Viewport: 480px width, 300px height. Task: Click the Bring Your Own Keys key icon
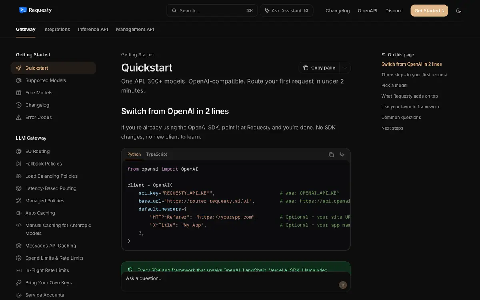pyautogui.click(x=19, y=283)
